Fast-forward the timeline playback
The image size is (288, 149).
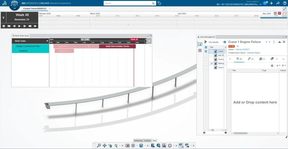click(35, 26)
